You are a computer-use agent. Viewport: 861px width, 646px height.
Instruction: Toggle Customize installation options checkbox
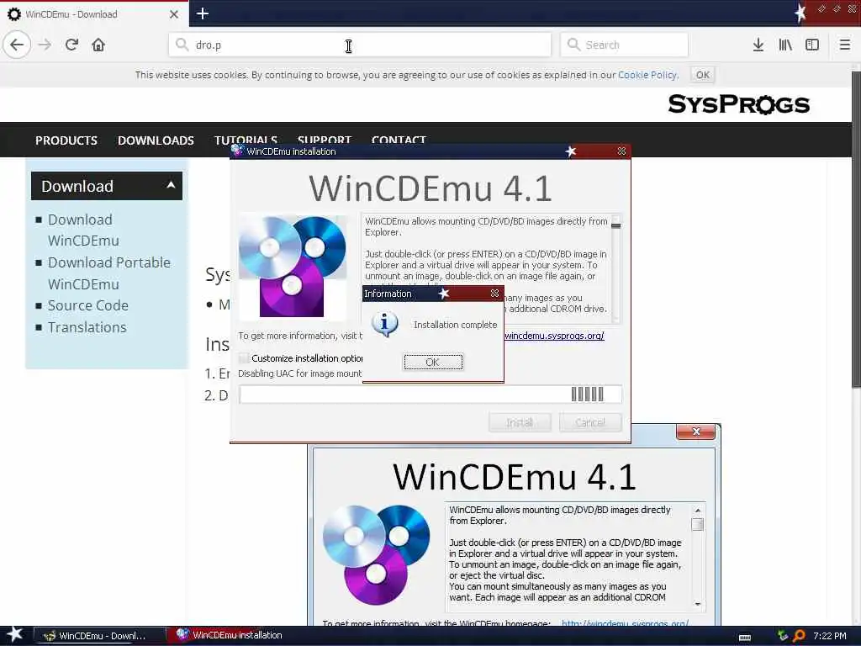pyautogui.click(x=243, y=358)
